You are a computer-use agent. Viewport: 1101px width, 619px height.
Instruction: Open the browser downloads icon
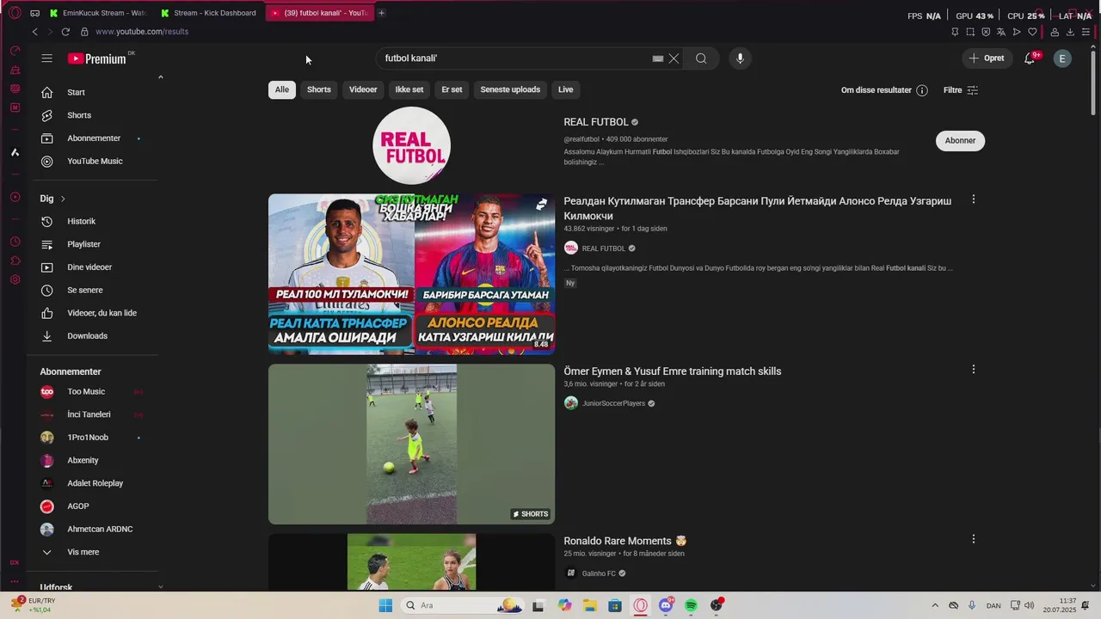(1070, 32)
